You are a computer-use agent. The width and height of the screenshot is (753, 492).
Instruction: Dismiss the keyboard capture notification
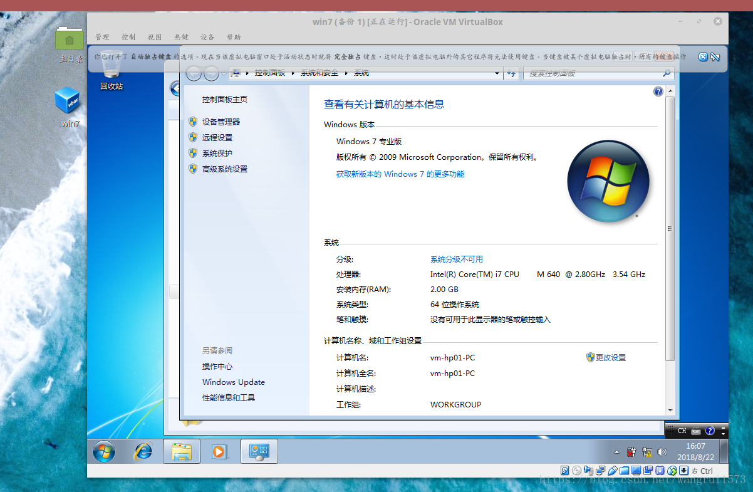pos(703,57)
